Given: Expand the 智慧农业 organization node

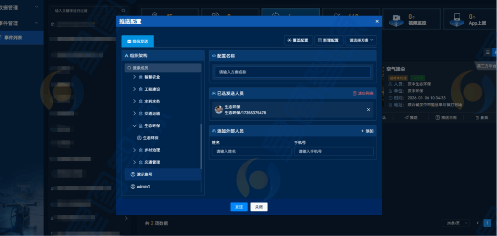Looking at the screenshot, I should 134,77.
